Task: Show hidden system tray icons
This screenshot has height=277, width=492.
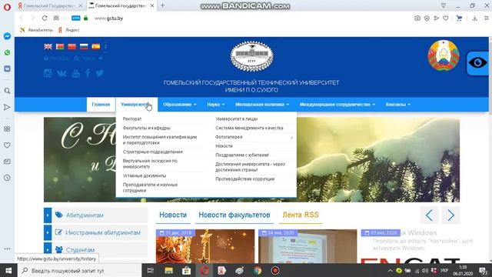Action: tap(390, 270)
